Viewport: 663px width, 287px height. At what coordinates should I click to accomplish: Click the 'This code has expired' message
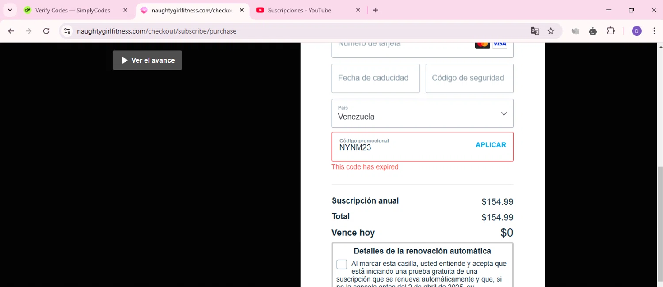pos(365,167)
